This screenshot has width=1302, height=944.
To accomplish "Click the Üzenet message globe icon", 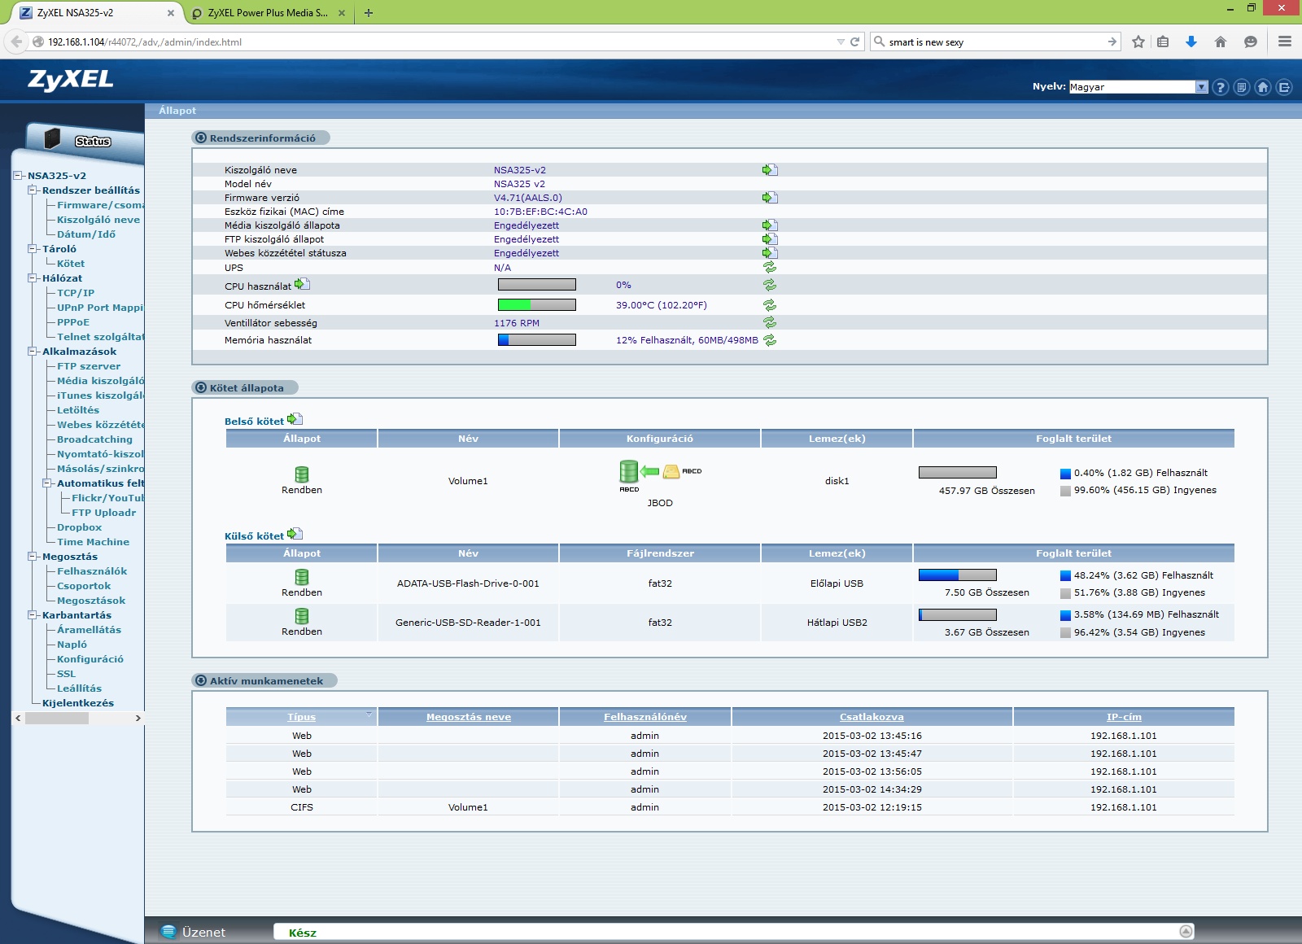I will pyautogui.click(x=168, y=932).
